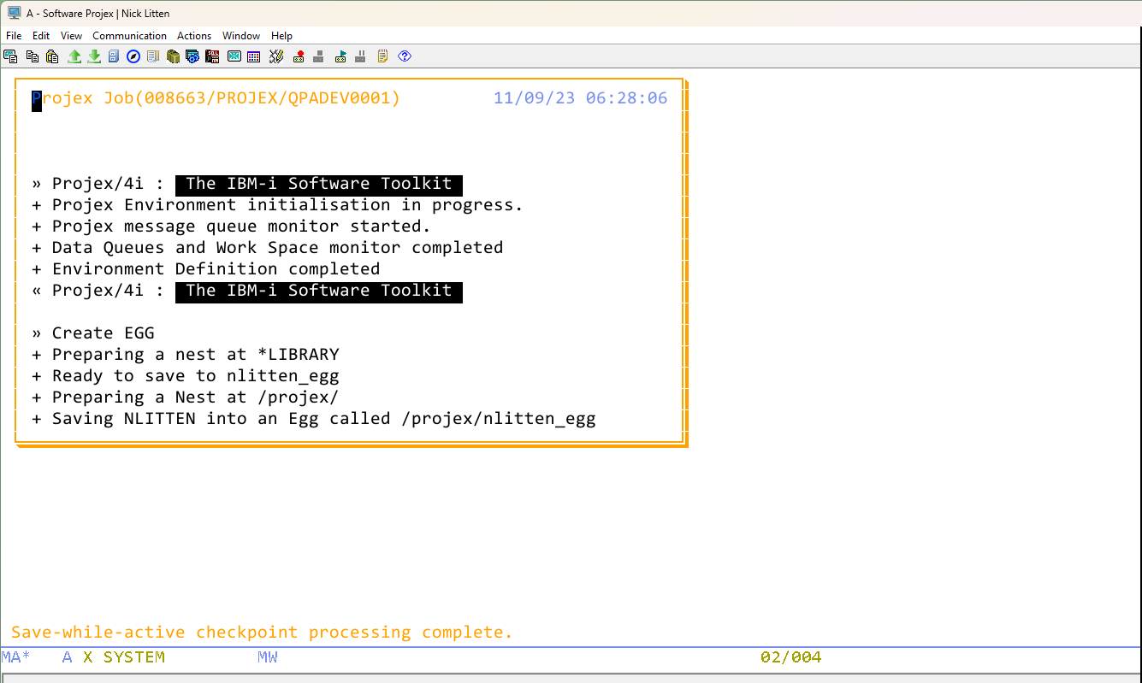Click the Print Screen toolbar icon
Screen dimensions: 1142x683
[x=10, y=56]
